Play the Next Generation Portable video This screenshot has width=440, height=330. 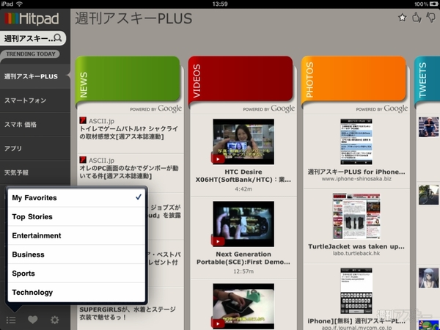tap(243, 224)
